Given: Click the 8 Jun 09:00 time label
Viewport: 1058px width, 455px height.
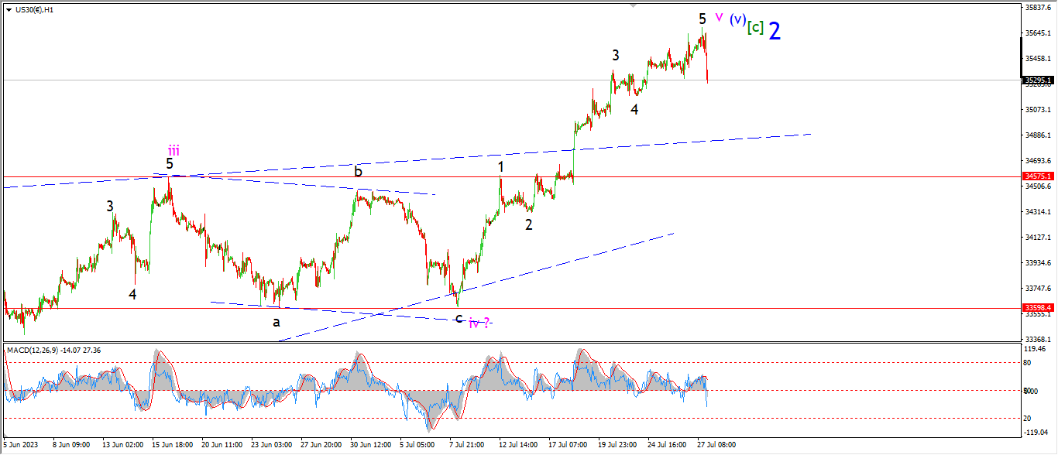Looking at the screenshot, I should coord(70,445).
